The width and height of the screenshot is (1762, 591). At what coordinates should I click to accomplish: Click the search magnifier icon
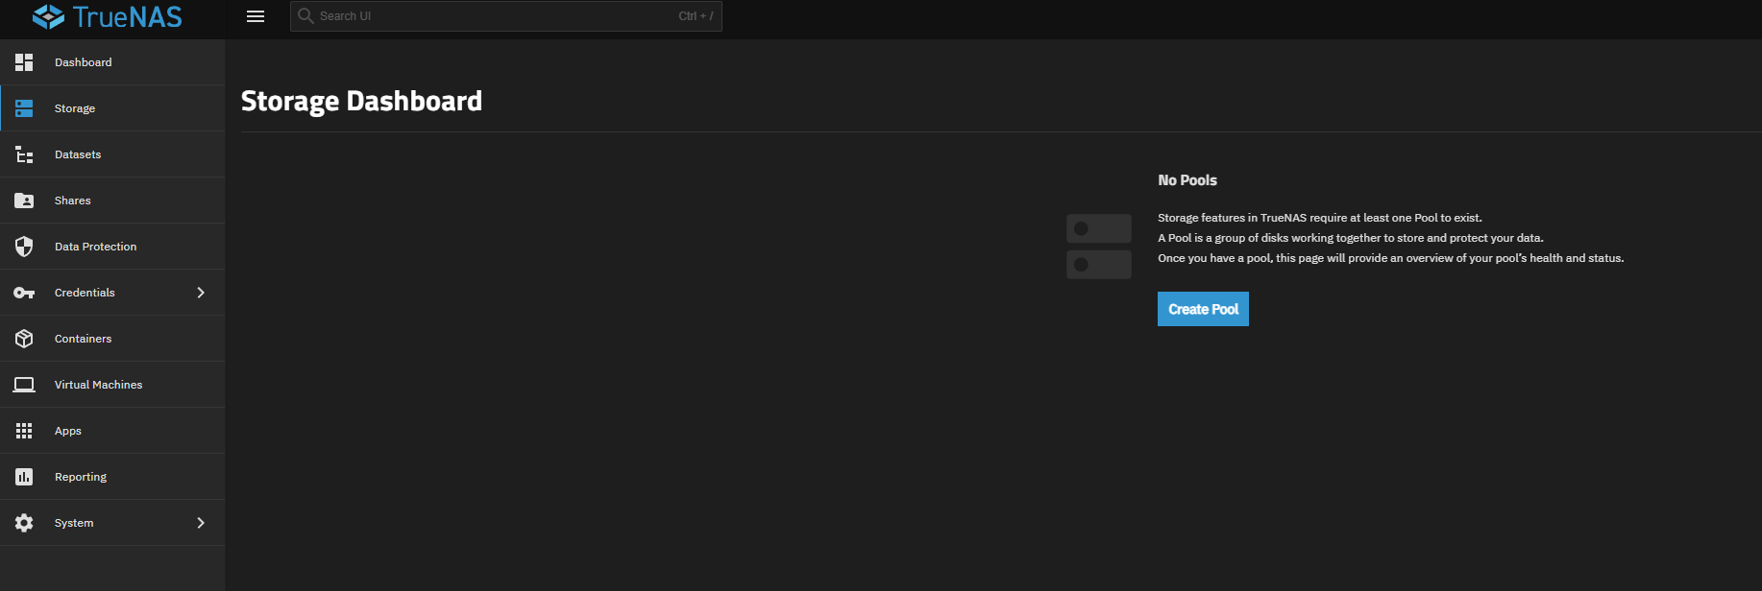306,16
